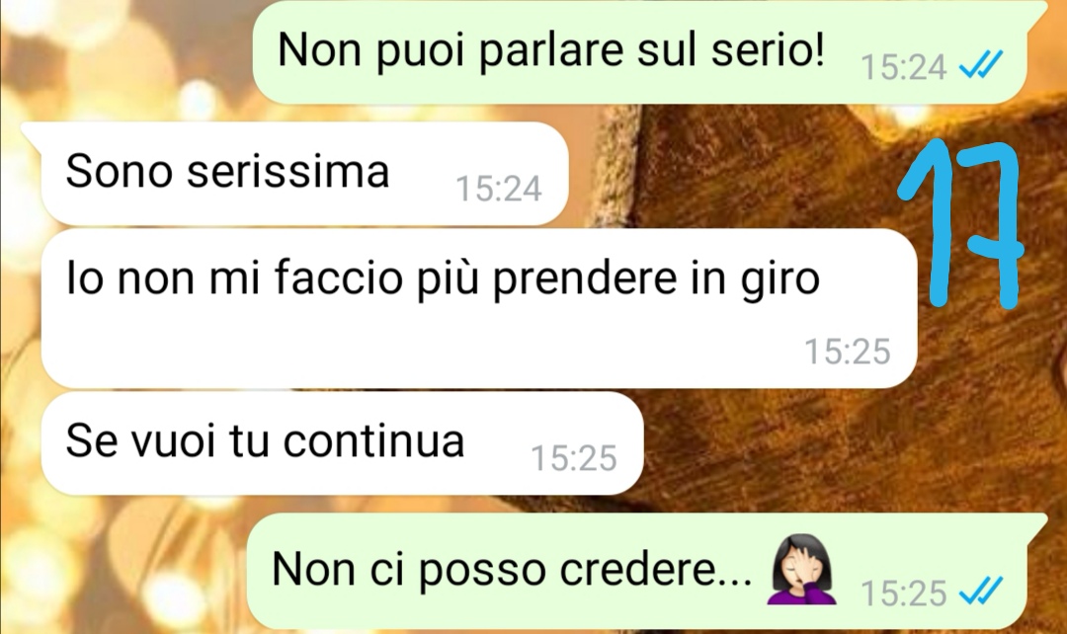Tap the 15:24 timestamp beside "Sono serissima"
The width and height of the screenshot is (1067, 634).
(x=498, y=189)
